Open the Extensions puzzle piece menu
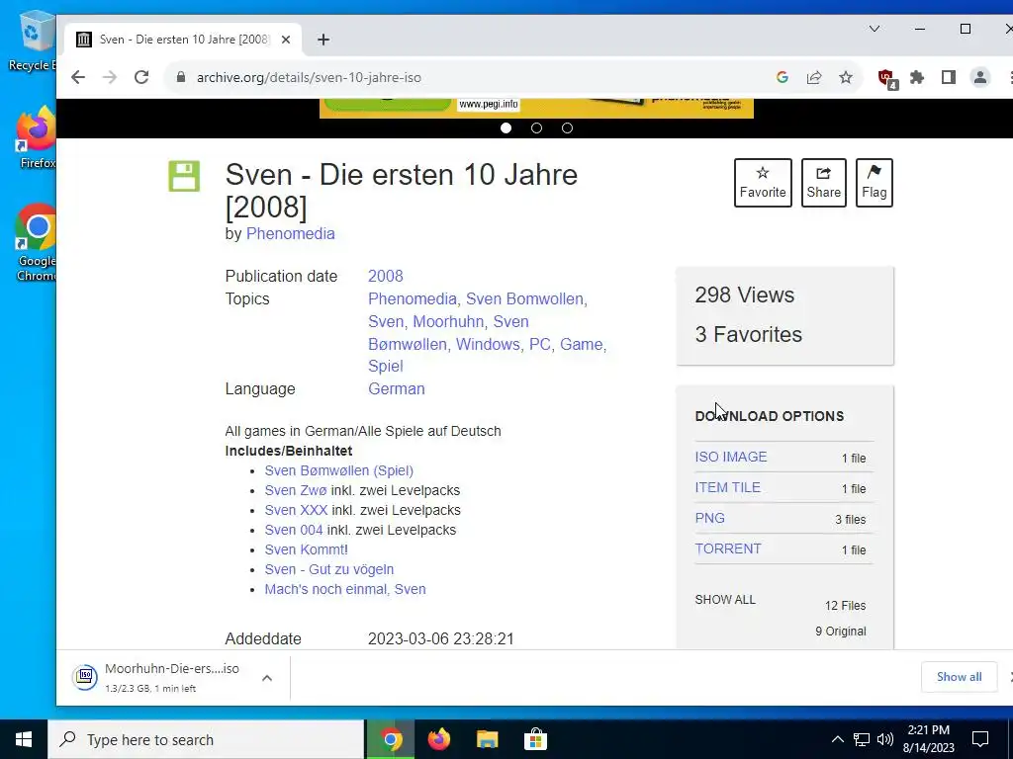 (917, 77)
